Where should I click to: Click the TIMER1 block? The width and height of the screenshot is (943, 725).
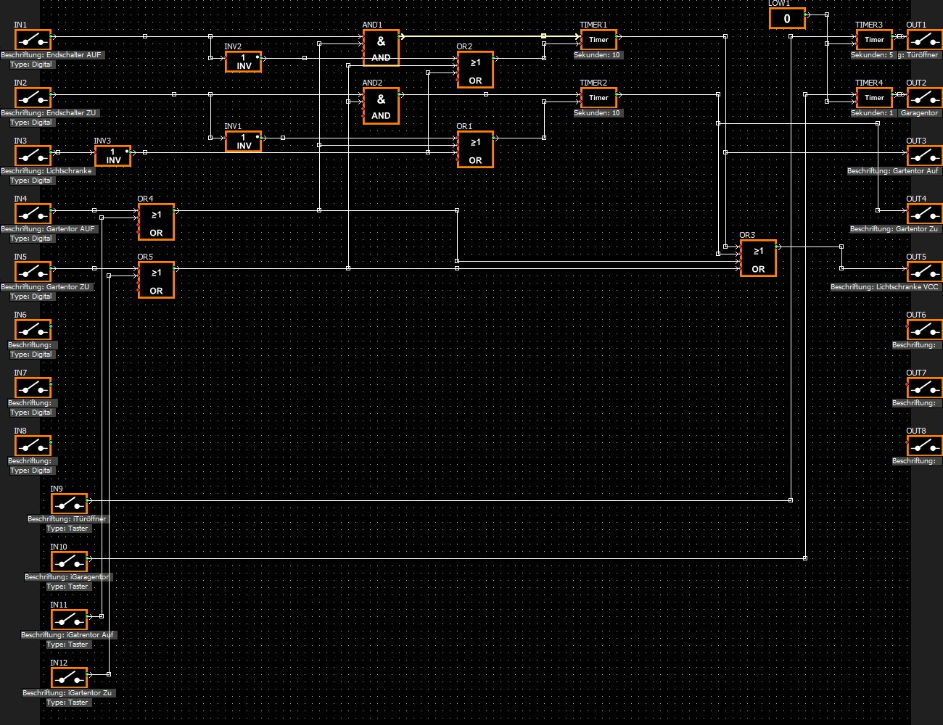pyautogui.click(x=598, y=40)
